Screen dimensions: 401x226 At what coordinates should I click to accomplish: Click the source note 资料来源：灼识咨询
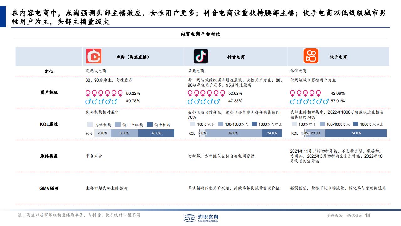coord(345,216)
